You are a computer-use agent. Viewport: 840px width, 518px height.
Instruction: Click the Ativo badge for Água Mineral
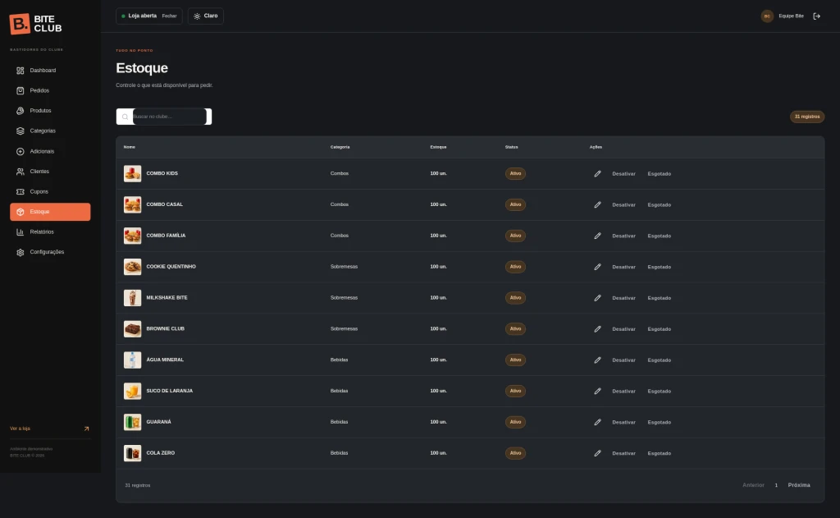(515, 360)
